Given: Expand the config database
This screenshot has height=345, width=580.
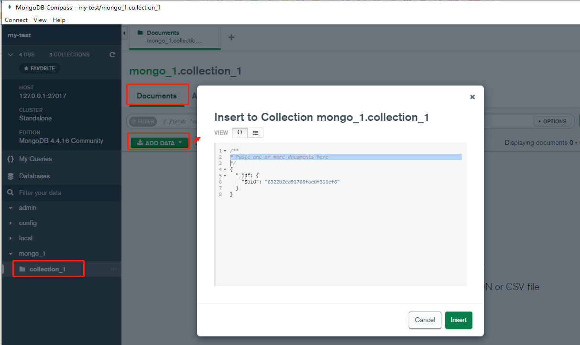Looking at the screenshot, I should pos(11,223).
